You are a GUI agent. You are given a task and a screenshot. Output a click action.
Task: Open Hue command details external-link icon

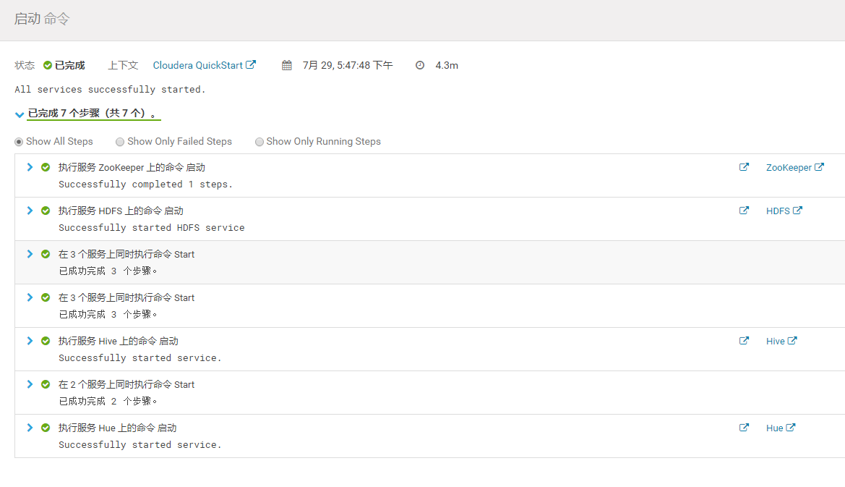(744, 428)
